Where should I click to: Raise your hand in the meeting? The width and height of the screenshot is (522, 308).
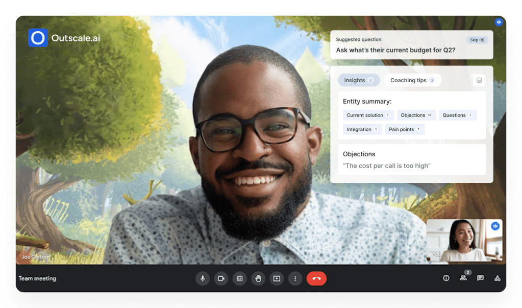click(x=258, y=278)
